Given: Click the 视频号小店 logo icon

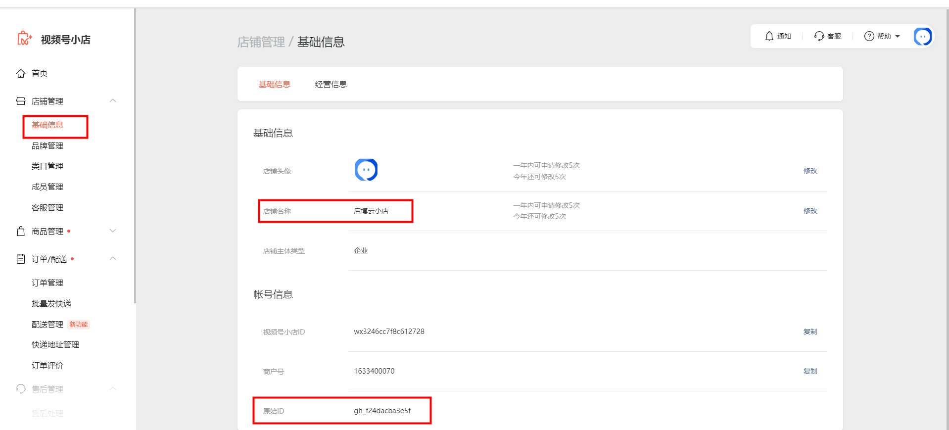Looking at the screenshot, I should point(24,39).
